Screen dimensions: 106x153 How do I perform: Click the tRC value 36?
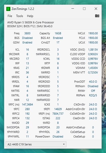(27, 72)
